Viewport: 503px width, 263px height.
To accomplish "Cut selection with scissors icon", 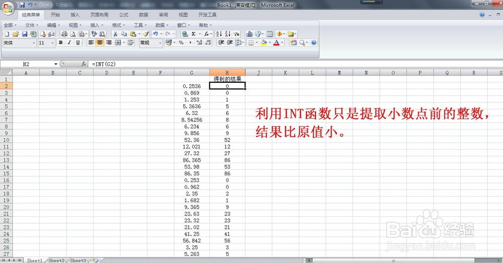I will point(115,34).
